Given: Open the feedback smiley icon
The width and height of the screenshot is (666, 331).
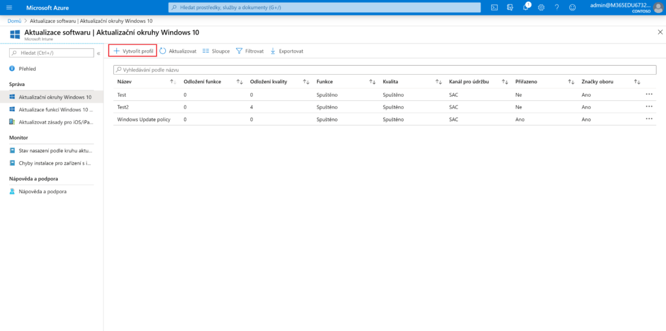Looking at the screenshot, I should pos(572,7).
